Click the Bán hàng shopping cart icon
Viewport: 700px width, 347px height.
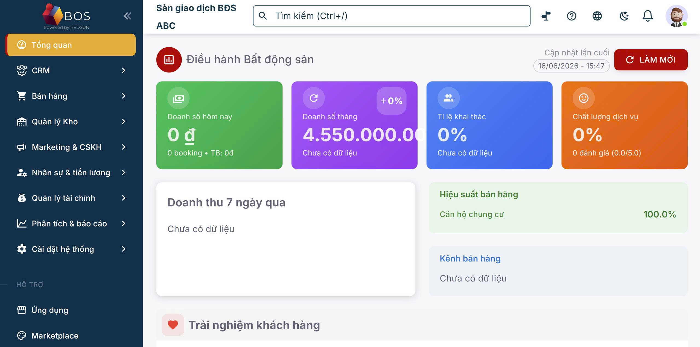[22, 96]
